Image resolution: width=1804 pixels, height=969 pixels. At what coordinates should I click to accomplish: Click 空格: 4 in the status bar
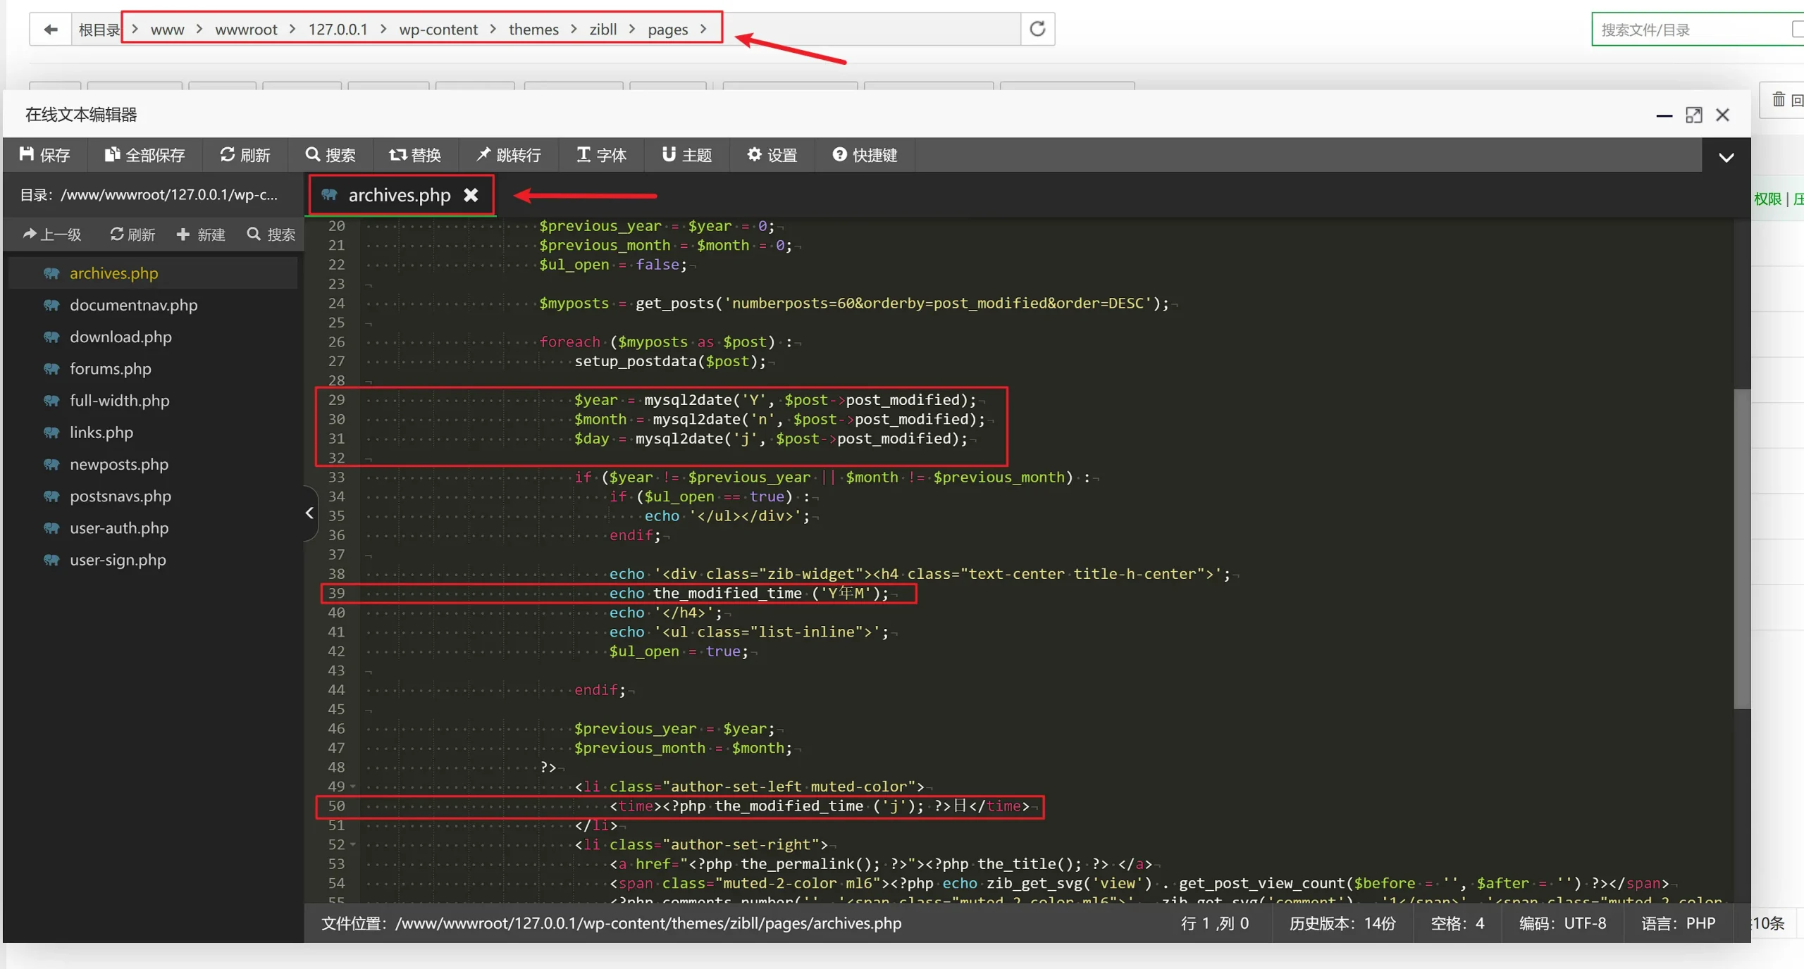click(1457, 923)
